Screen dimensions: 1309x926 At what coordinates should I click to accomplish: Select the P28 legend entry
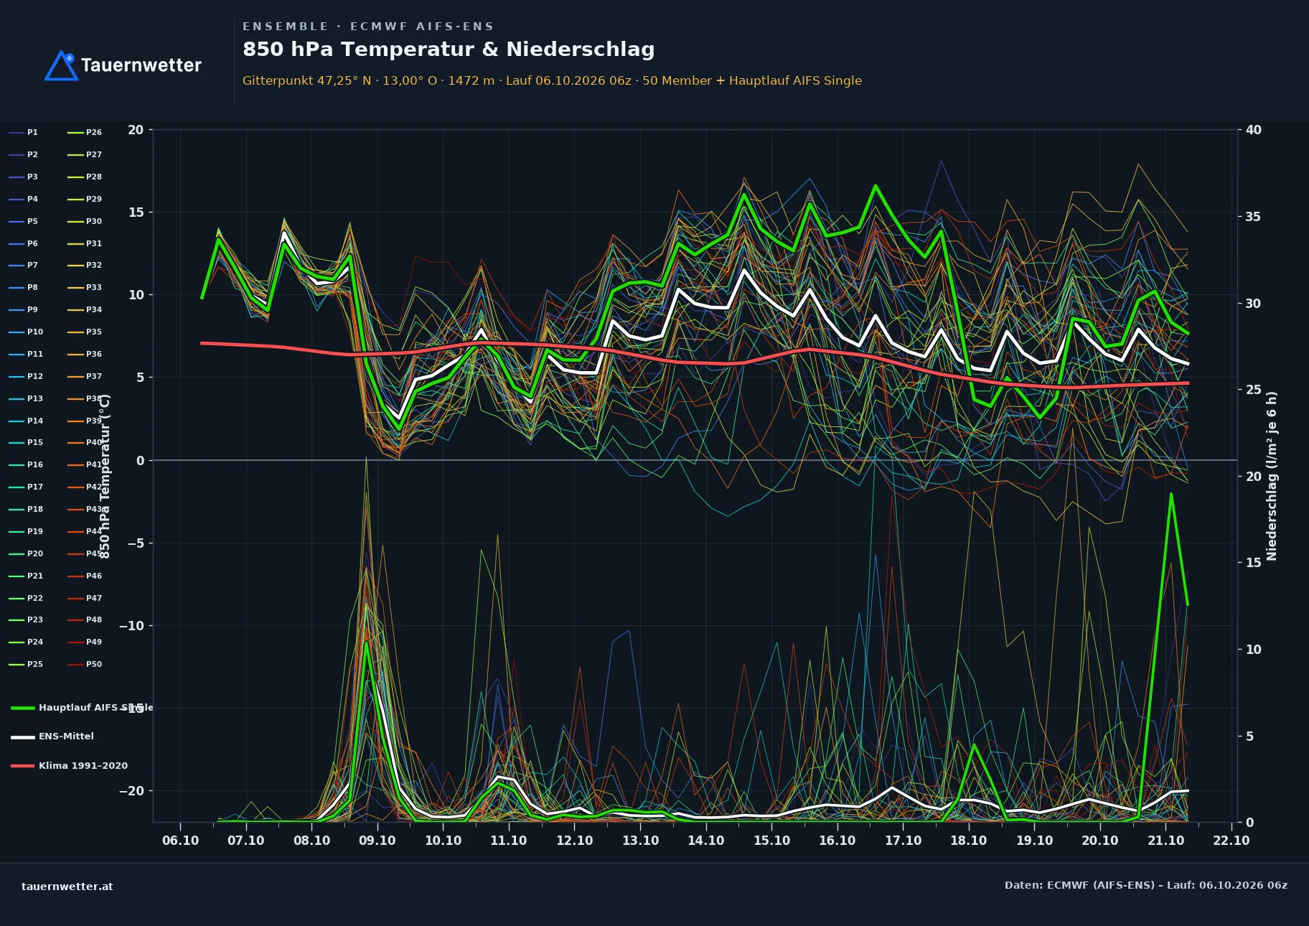[x=85, y=177]
